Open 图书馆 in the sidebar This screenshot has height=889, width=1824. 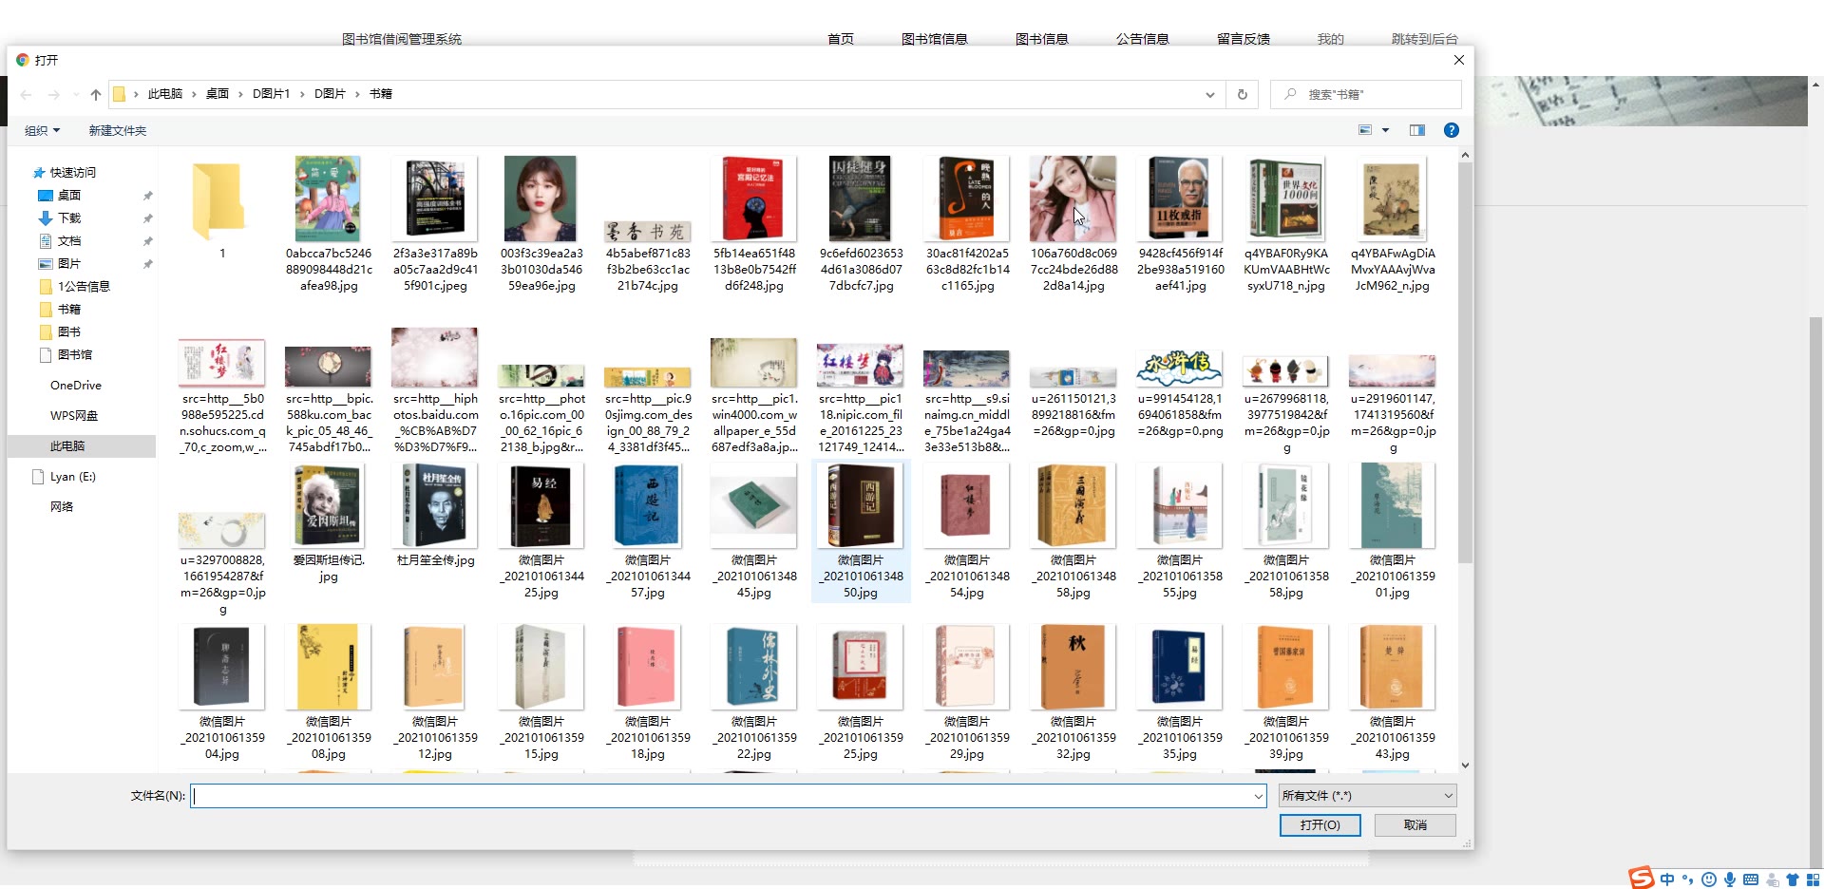point(74,354)
